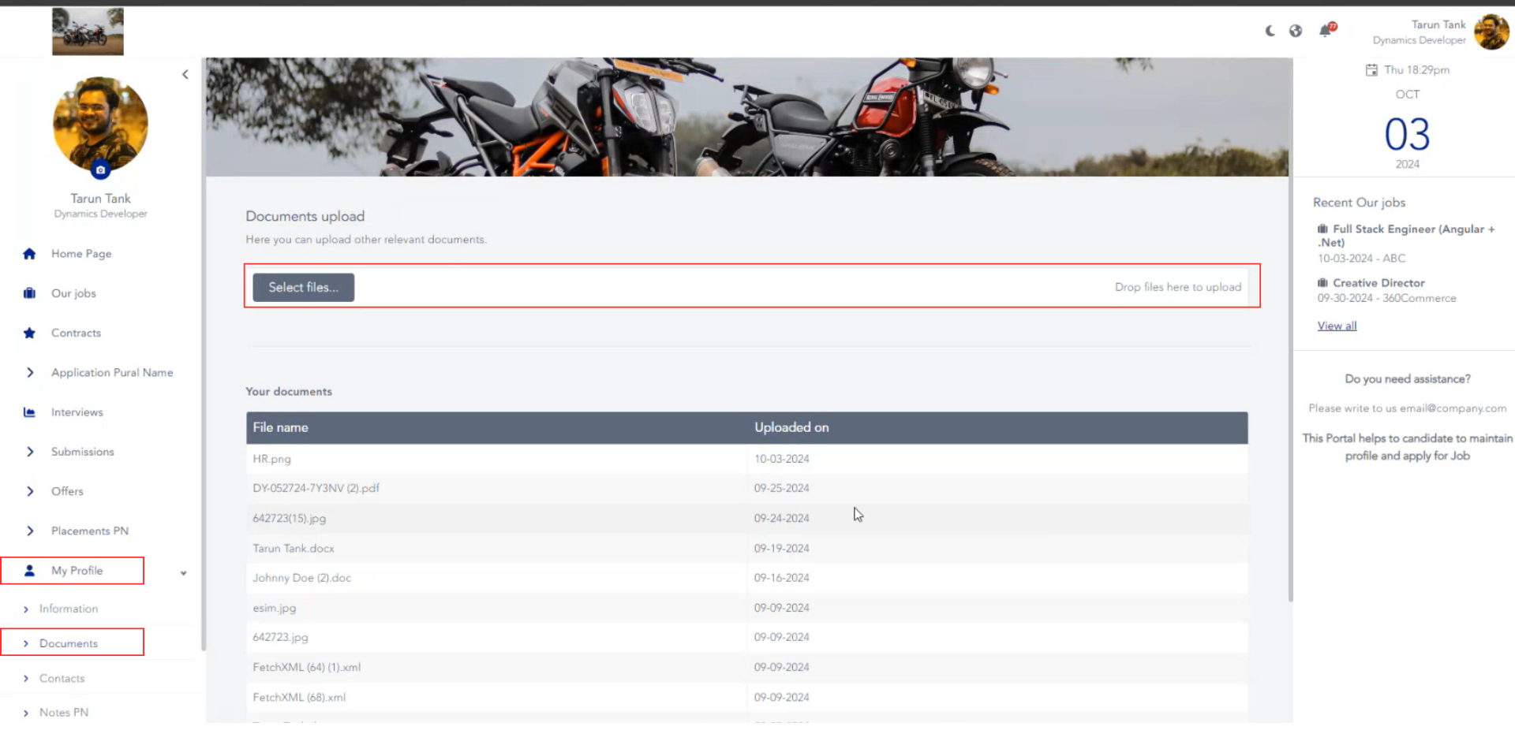The width and height of the screenshot is (1515, 745).
Task: Click the sidebar vertical scrollbar
Action: (203, 355)
